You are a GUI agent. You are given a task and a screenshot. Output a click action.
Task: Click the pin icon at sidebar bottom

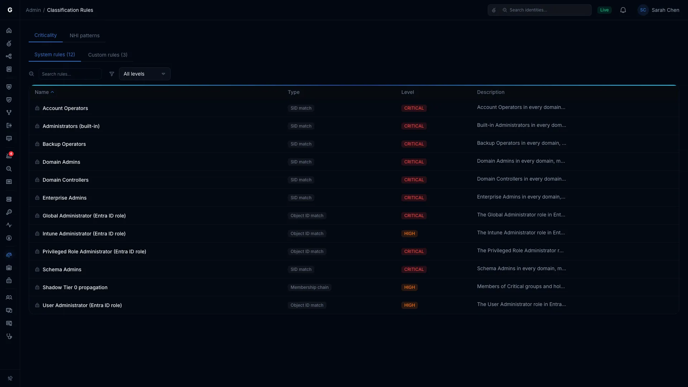point(10,378)
